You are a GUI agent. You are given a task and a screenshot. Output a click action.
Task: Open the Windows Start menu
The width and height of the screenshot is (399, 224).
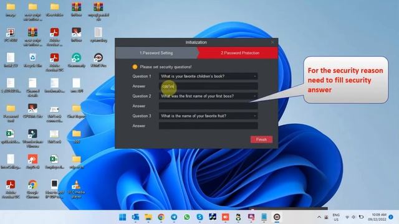coord(123,217)
